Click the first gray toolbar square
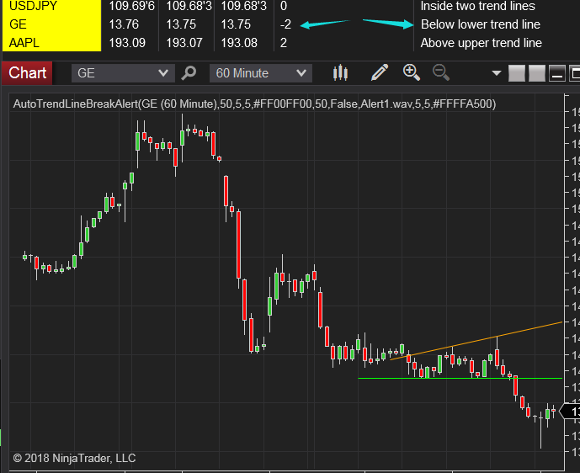The width and height of the screenshot is (580, 473). [x=517, y=73]
